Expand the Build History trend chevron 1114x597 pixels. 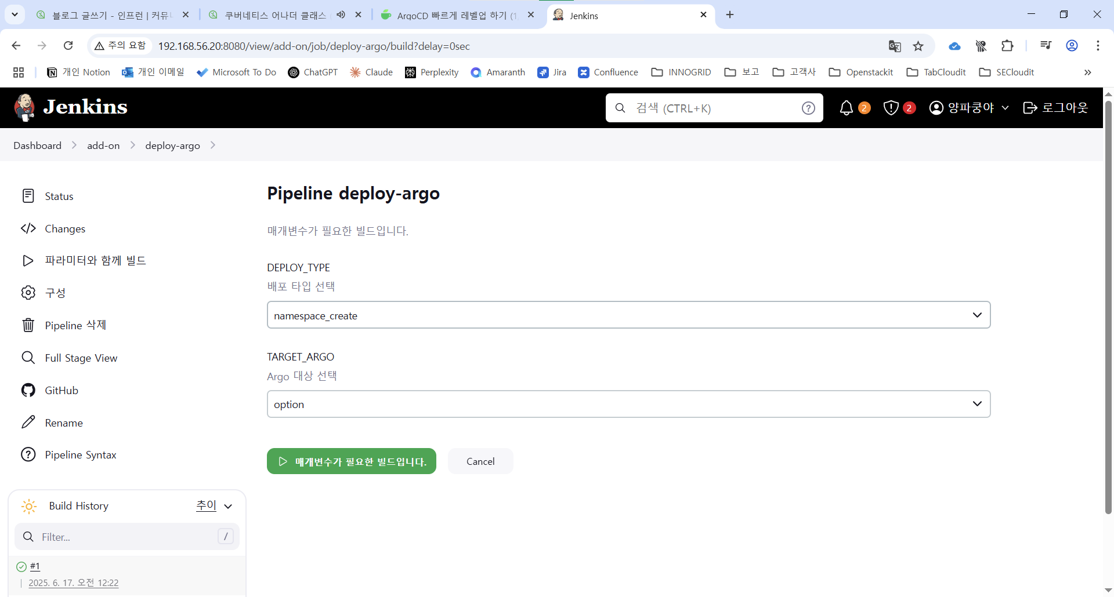pyautogui.click(x=228, y=506)
